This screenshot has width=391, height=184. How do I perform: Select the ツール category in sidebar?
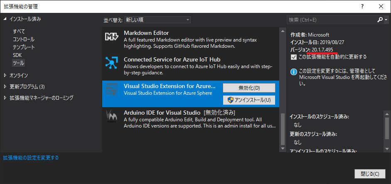pyautogui.click(x=19, y=63)
